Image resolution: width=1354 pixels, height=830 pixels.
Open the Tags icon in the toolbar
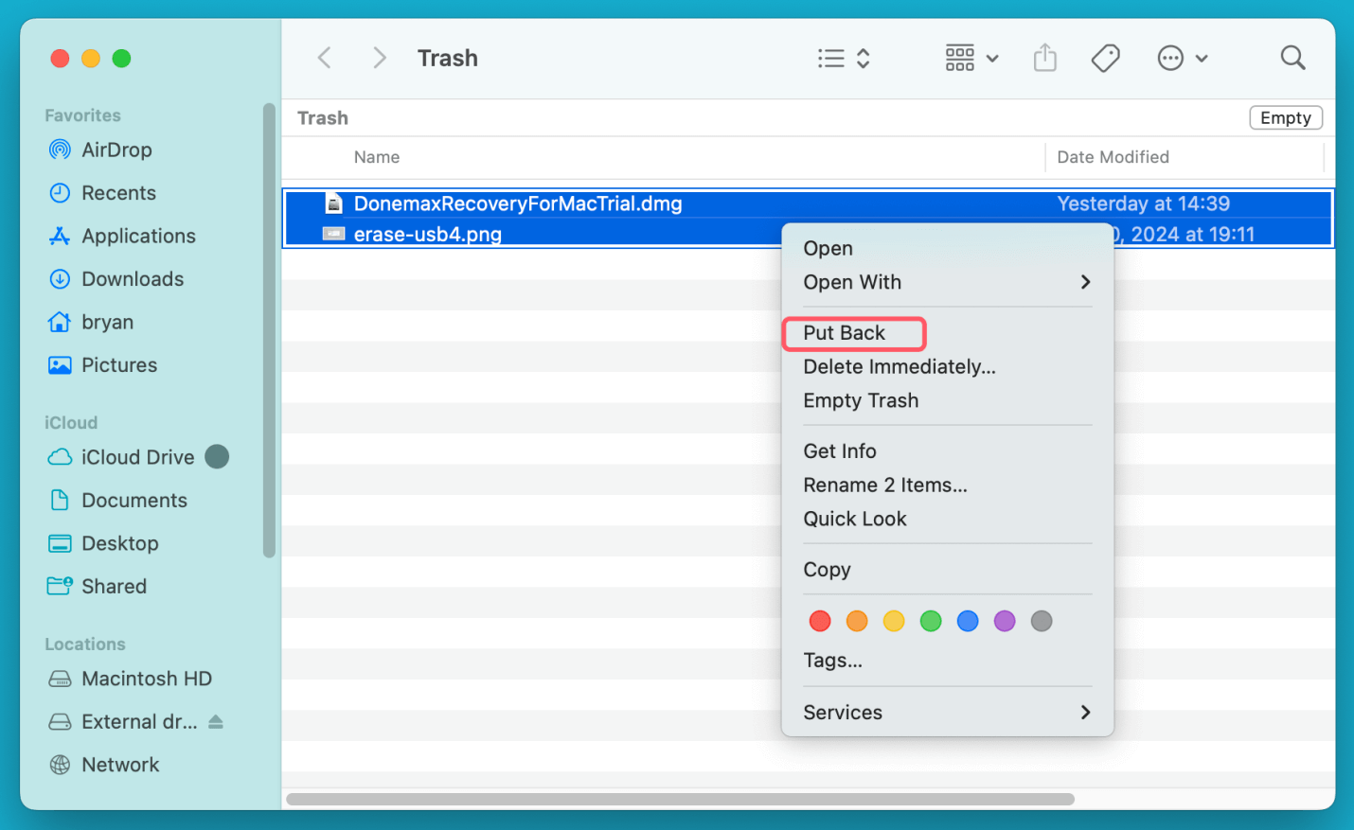coord(1104,58)
